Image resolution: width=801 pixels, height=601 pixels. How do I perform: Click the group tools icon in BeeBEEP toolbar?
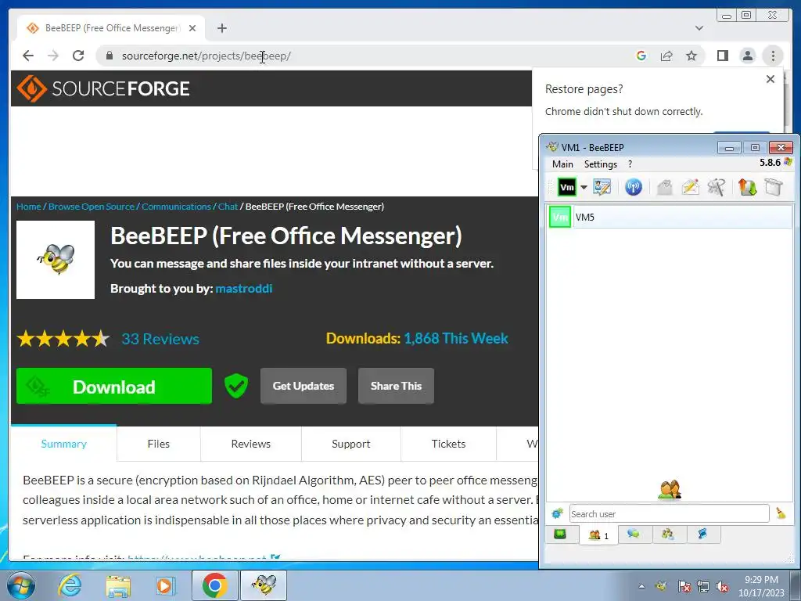coord(717,187)
